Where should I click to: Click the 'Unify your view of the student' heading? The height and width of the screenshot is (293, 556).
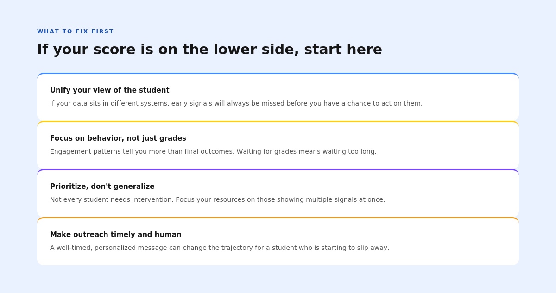[110, 90]
